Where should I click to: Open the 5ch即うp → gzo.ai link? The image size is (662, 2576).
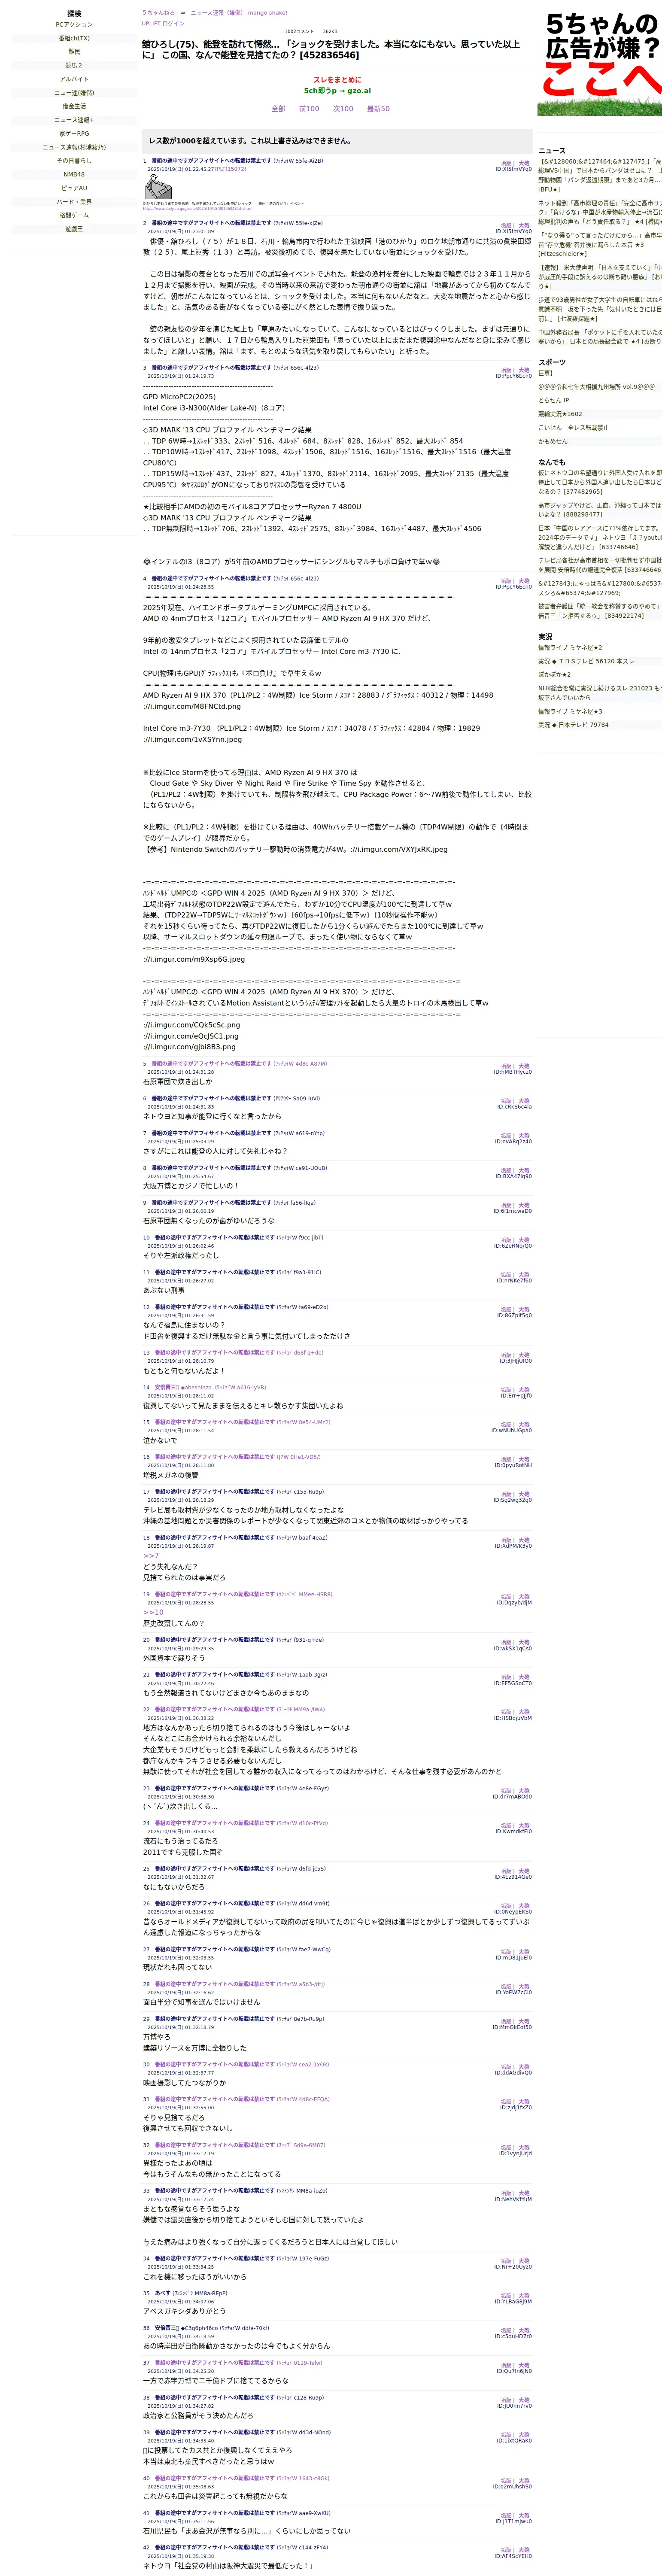(x=337, y=91)
